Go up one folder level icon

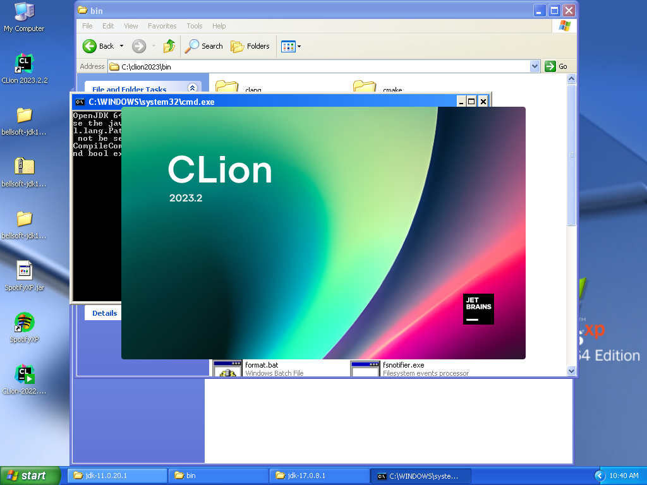(169, 46)
